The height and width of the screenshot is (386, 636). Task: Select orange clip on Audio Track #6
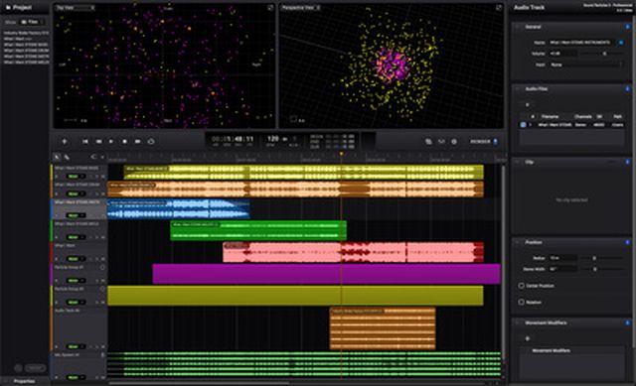coord(383,328)
